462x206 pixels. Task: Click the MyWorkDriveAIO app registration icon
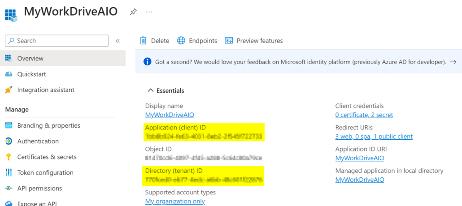coord(11,15)
